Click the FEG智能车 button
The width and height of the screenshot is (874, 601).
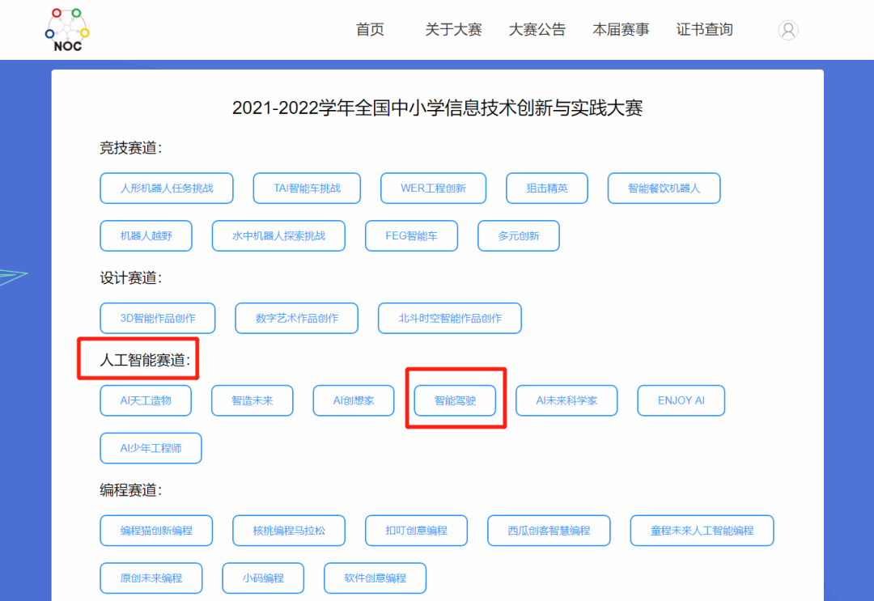411,235
